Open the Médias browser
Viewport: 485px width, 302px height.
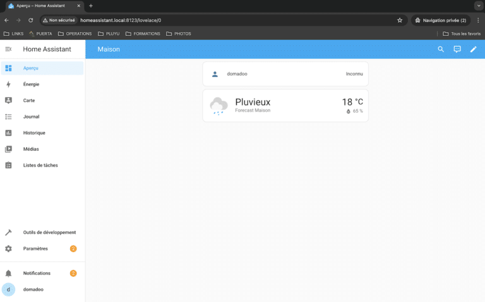[x=42, y=149]
